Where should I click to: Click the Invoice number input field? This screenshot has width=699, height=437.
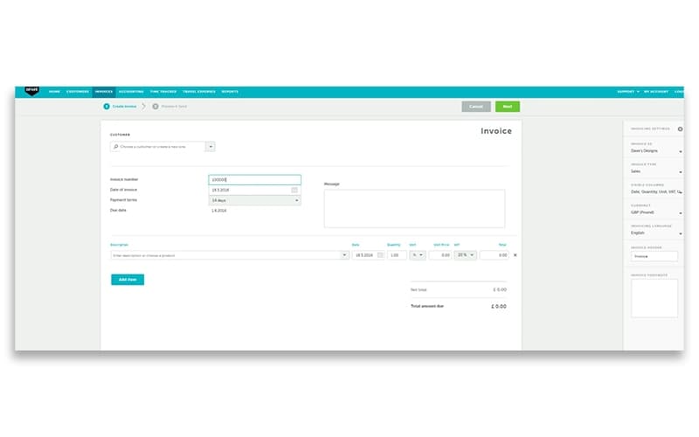click(254, 180)
